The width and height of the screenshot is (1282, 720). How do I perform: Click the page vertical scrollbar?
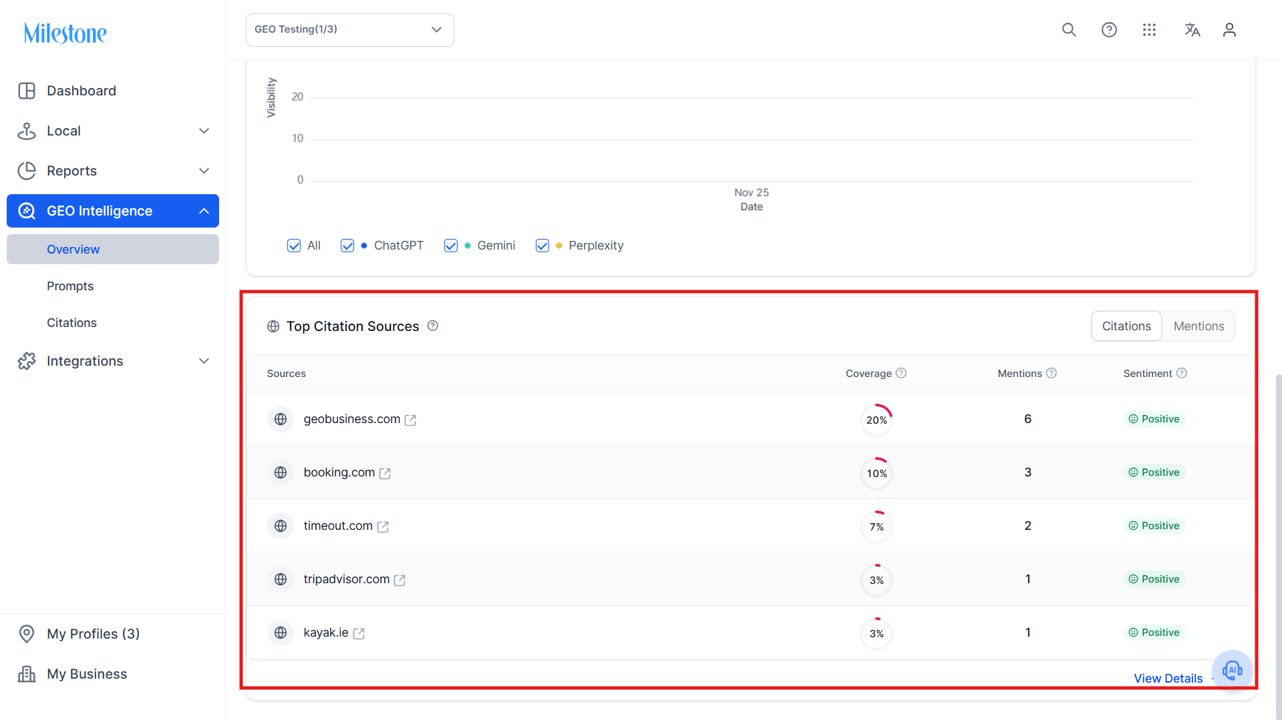(x=1278, y=547)
